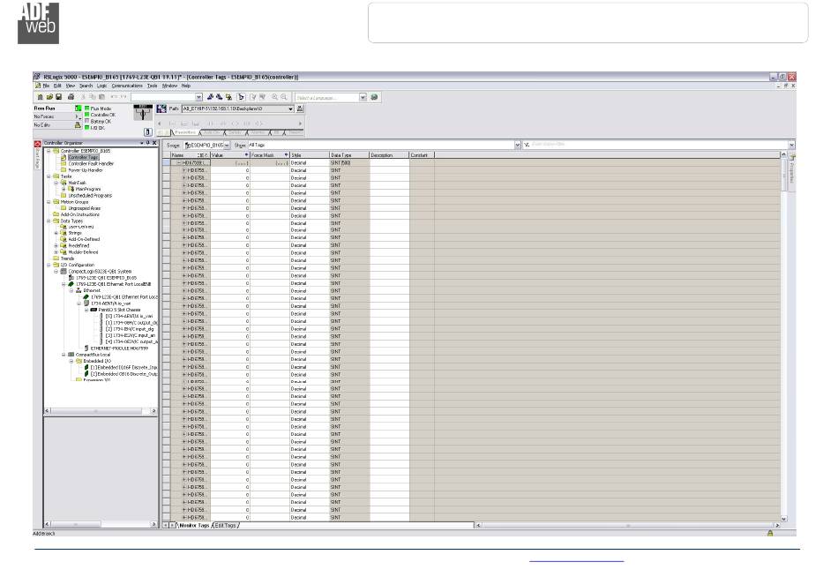The height and width of the screenshot is (577, 838).
Task: Open the Select a Language dropdown
Action: point(363,97)
